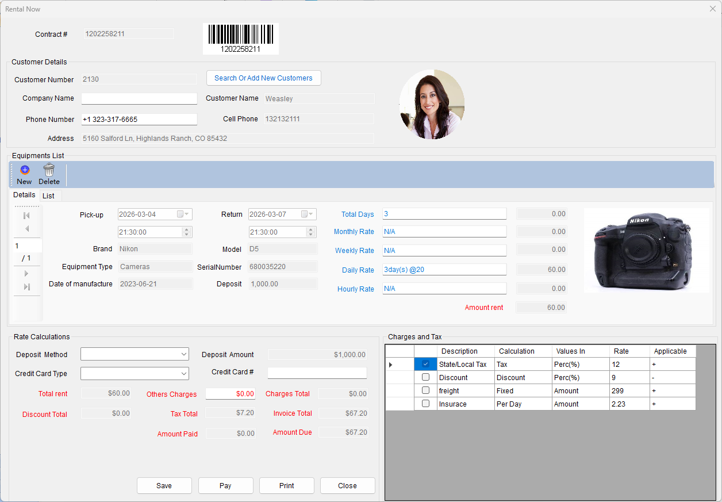This screenshot has height=502, width=722.
Task: Expand Pick-up date dropdown arrow
Action: click(x=187, y=214)
